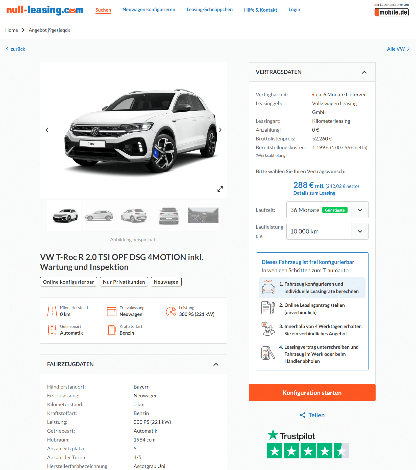Click Dieses Fahrzeug ist frei konfigurierbar heading
The height and width of the screenshot is (470, 416).
tap(308, 262)
